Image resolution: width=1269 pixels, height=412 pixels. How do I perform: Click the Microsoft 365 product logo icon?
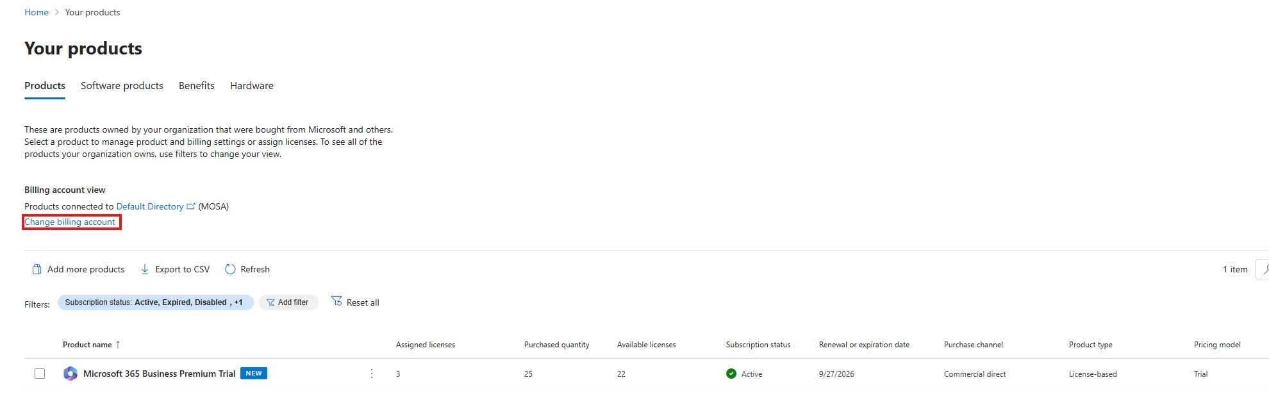tap(70, 374)
